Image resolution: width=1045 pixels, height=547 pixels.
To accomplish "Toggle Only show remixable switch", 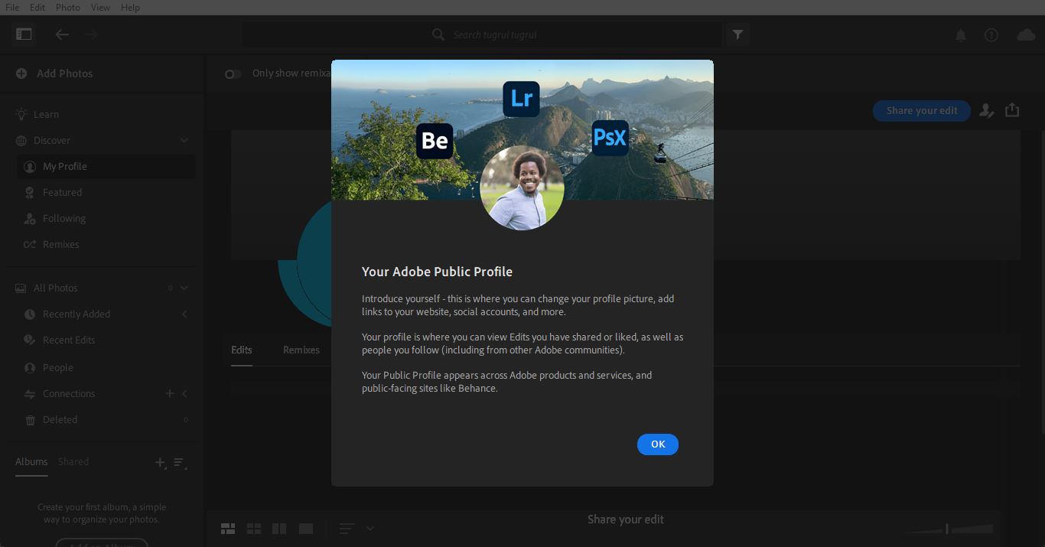I will (233, 73).
